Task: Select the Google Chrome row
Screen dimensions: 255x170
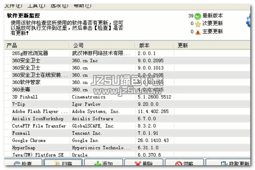Action: tap(127, 140)
